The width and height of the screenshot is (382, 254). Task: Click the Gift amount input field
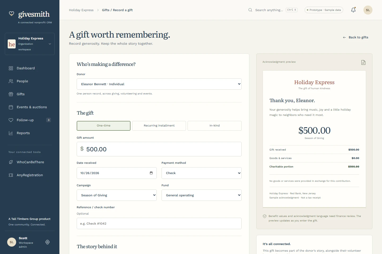click(159, 149)
